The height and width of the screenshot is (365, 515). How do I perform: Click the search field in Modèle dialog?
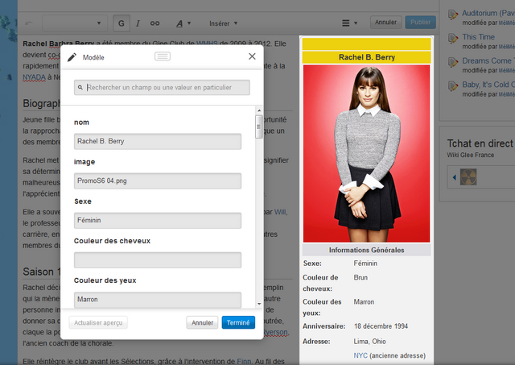pyautogui.click(x=162, y=88)
